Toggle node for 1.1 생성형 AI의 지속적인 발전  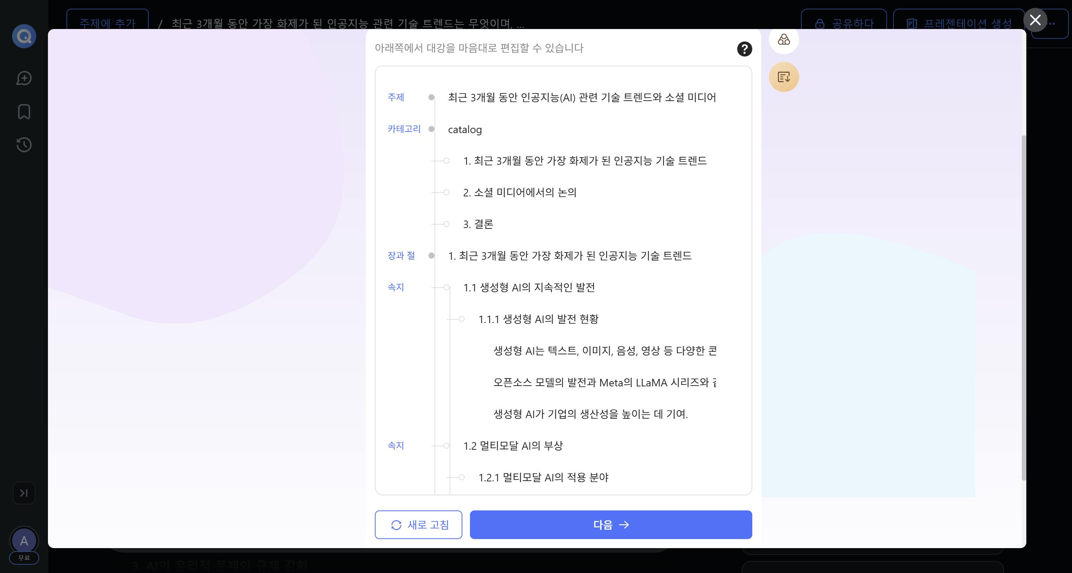[x=447, y=287]
